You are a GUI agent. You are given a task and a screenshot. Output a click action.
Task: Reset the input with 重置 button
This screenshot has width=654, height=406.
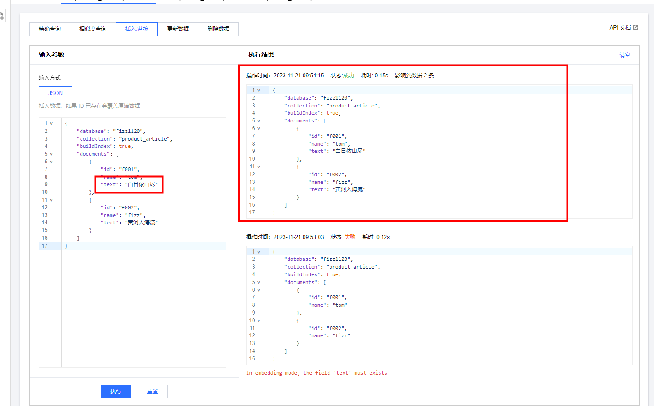point(152,391)
